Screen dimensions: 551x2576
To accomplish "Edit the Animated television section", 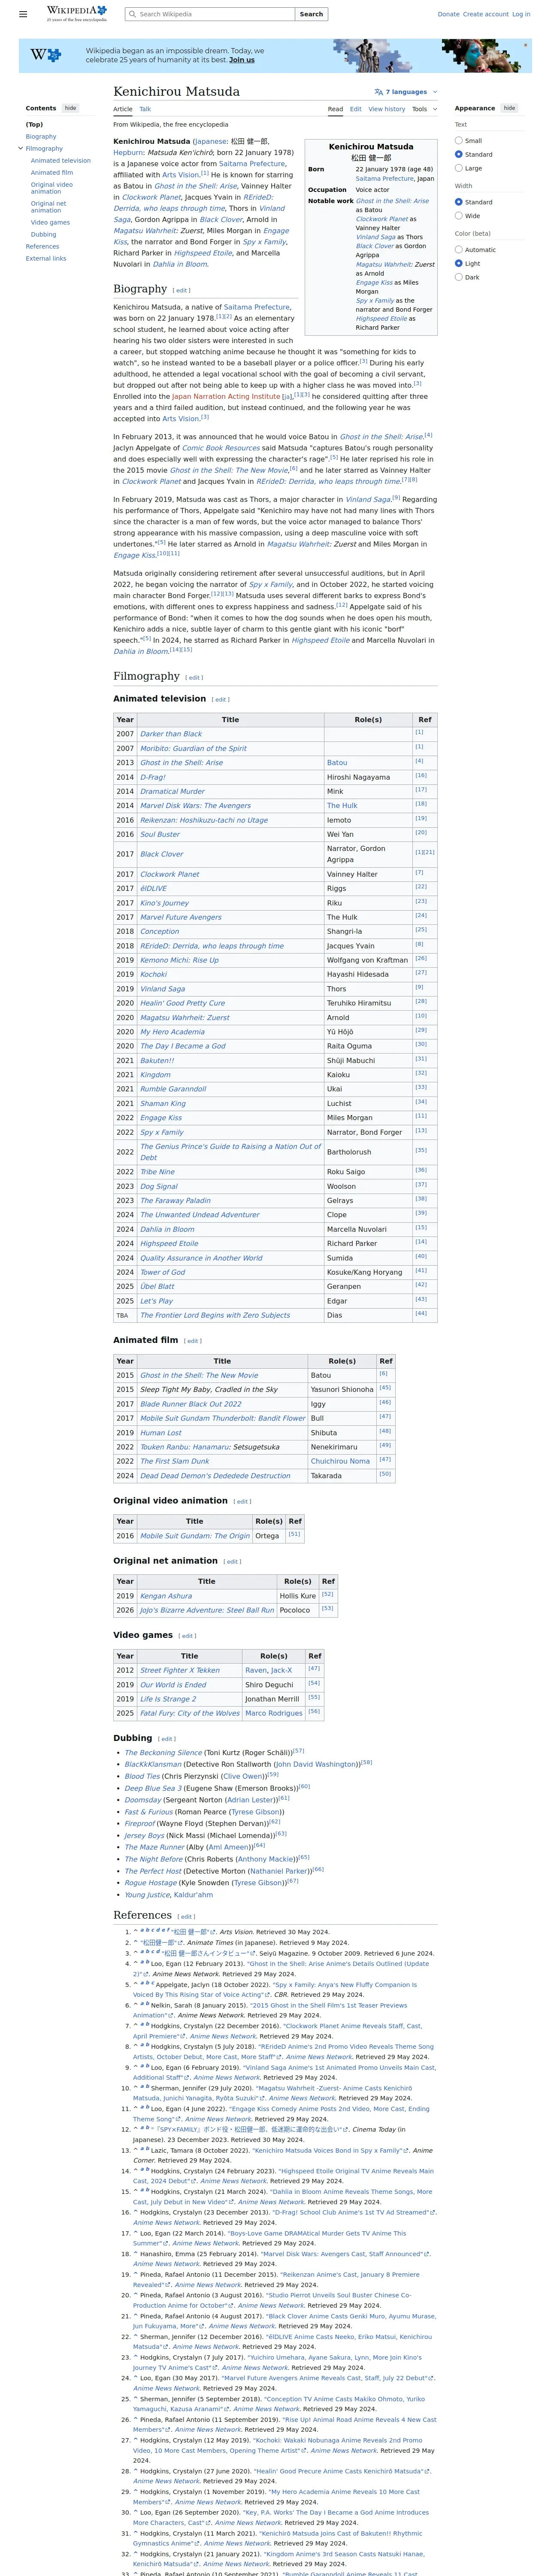I will [x=221, y=699].
